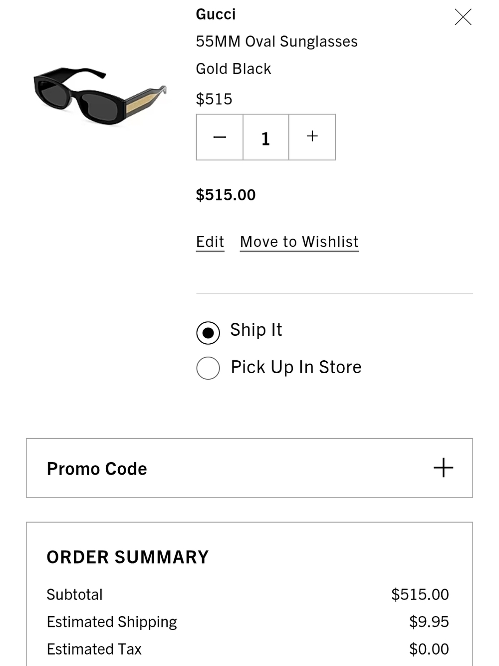The height and width of the screenshot is (666, 499).
Task: Collapse the Order Summary panel
Action: click(x=127, y=557)
